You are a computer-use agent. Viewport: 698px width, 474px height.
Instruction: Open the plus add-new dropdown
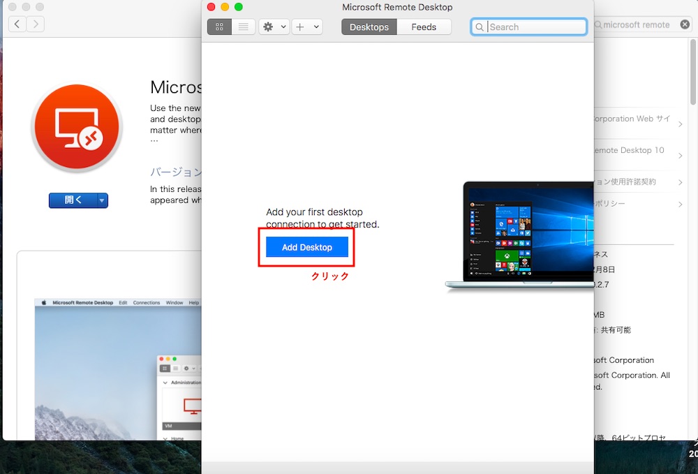(307, 27)
